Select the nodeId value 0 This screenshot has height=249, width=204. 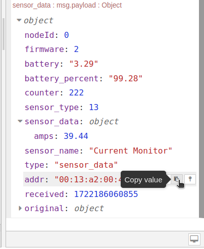(x=67, y=35)
